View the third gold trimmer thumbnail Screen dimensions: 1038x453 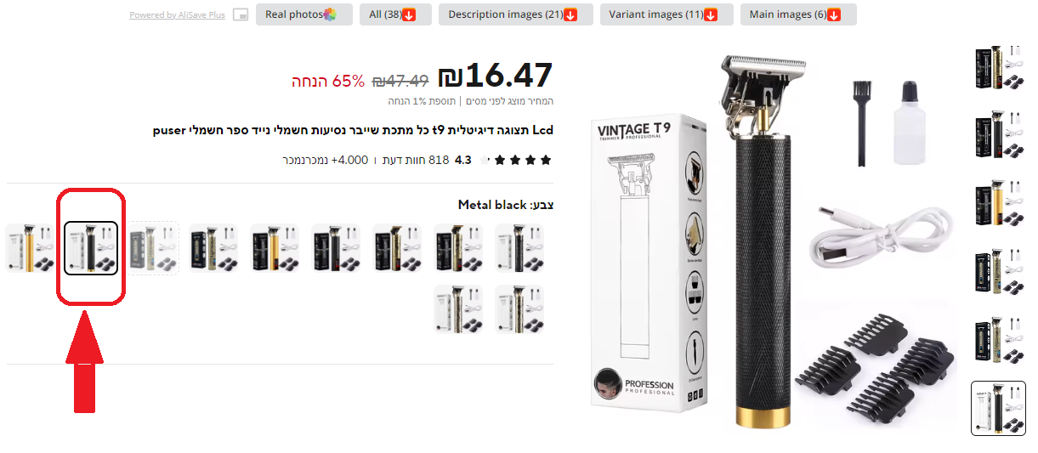point(999,204)
